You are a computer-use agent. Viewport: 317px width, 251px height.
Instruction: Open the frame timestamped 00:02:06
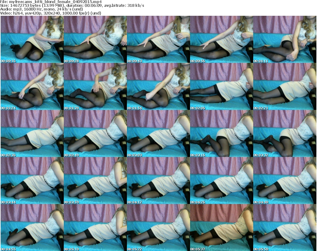tap(221, 86)
